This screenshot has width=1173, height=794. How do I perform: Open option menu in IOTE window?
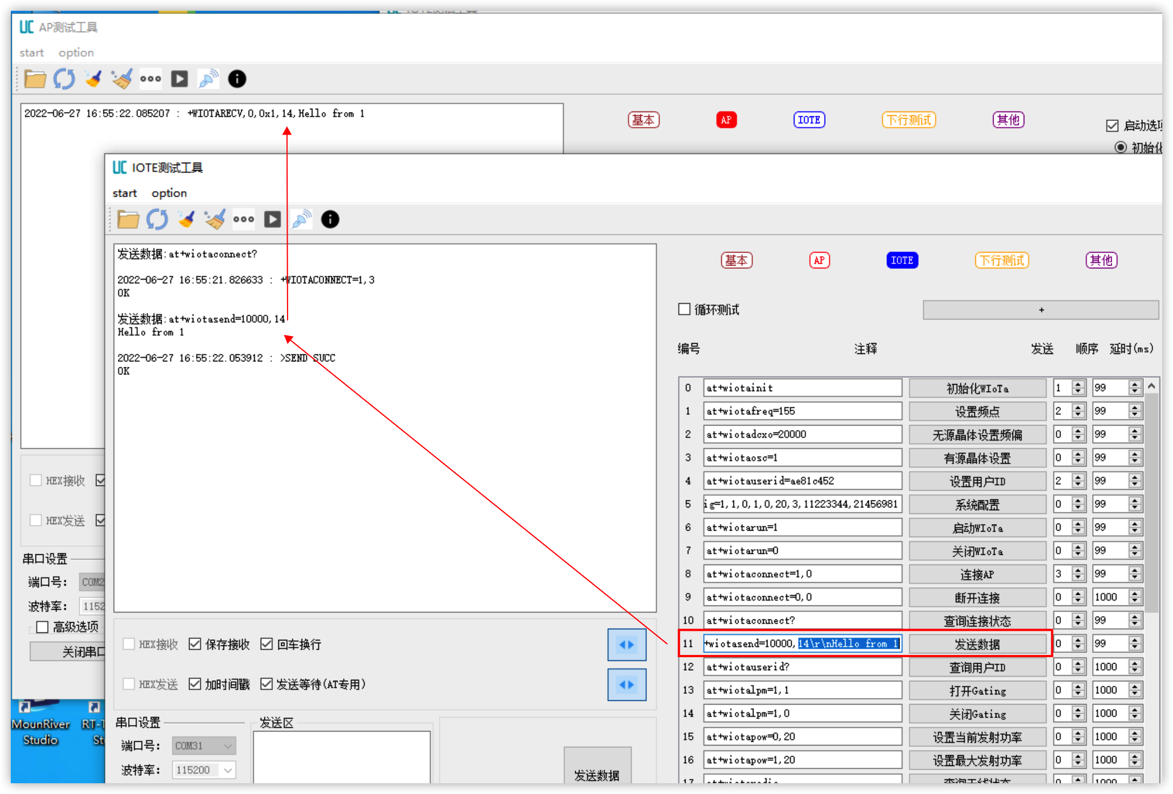pyautogui.click(x=169, y=193)
